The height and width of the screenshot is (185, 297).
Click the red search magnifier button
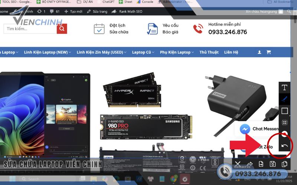pos(62,29)
